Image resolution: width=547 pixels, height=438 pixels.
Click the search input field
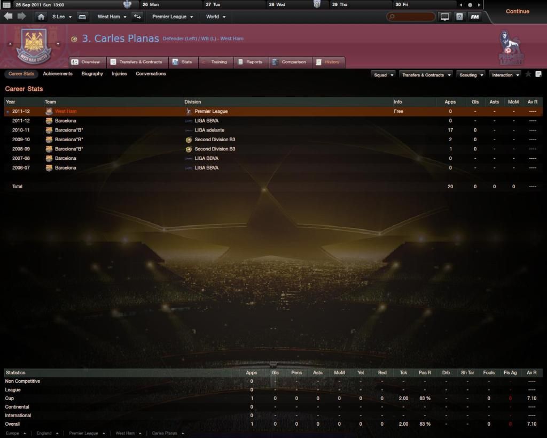click(411, 17)
